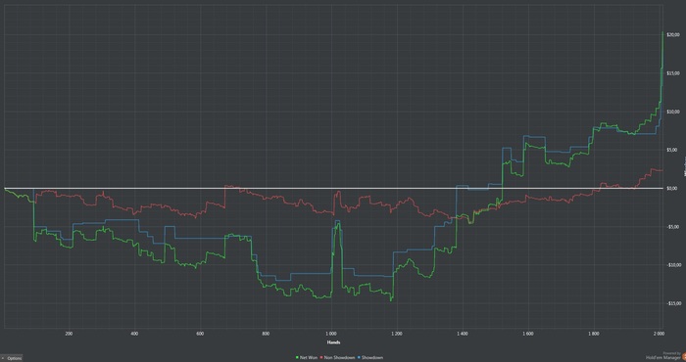
Task: Click the 800 hands axis label
Action: 266,334
